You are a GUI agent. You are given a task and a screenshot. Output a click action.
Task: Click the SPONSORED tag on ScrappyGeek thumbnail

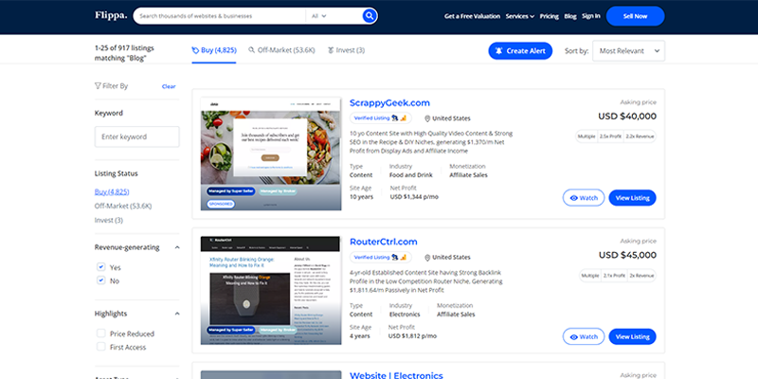click(221, 204)
